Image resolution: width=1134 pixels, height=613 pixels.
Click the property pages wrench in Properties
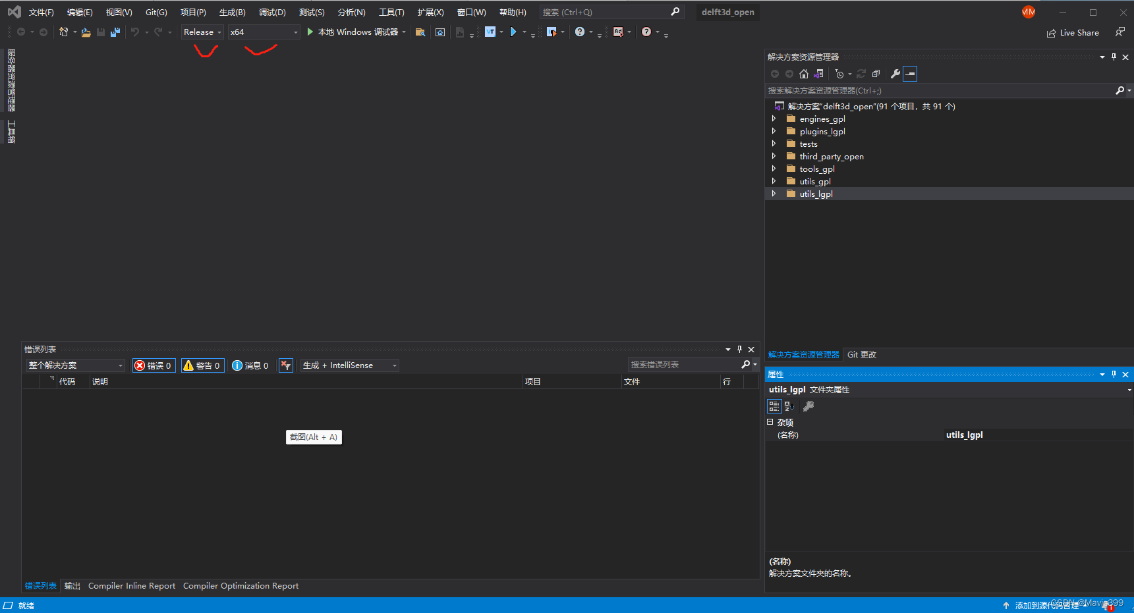pyautogui.click(x=808, y=407)
